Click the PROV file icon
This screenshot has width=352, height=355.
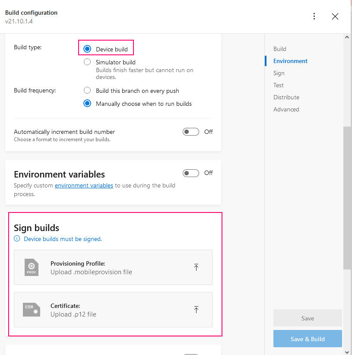click(x=32, y=267)
